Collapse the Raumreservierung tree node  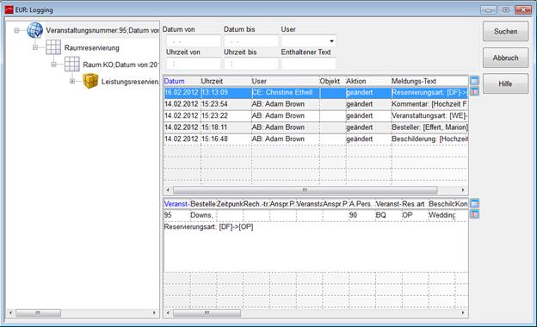click(x=35, y=47)
